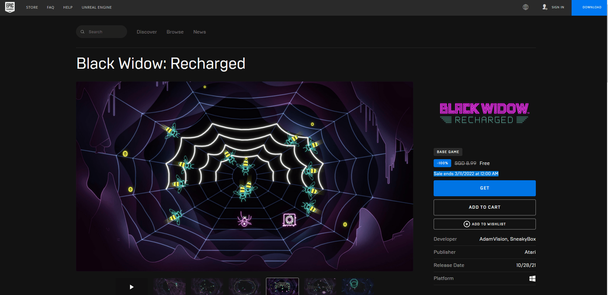Open the language globe selector
608x295 pixels.
click(526, 7)
